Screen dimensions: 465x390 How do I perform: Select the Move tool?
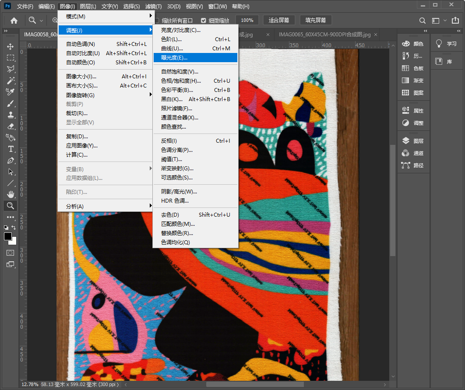[x=11, y=46]
